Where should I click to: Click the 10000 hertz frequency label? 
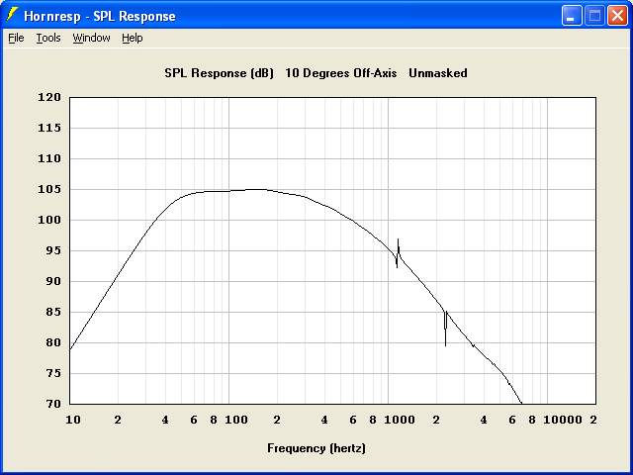click(x=563, y=420)
